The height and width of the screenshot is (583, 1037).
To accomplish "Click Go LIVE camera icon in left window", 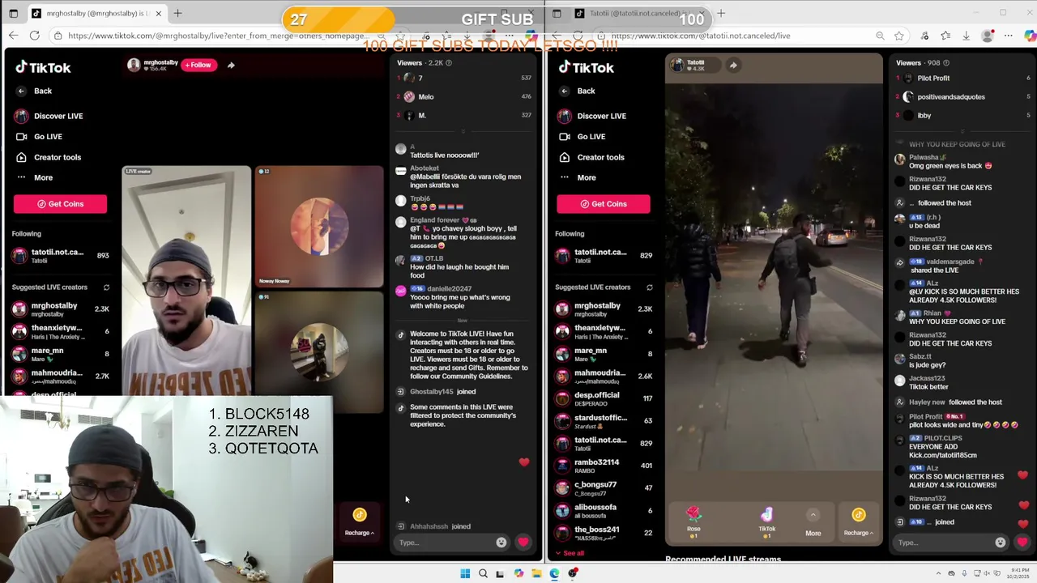I will [x=21, y=137].
